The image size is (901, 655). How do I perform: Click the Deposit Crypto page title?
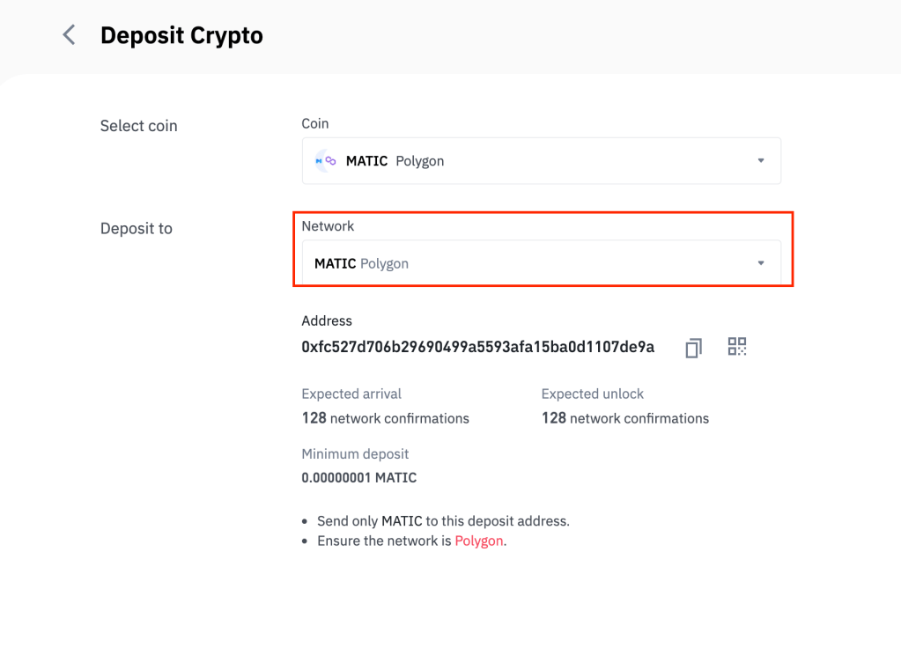[x=181, y=36]
